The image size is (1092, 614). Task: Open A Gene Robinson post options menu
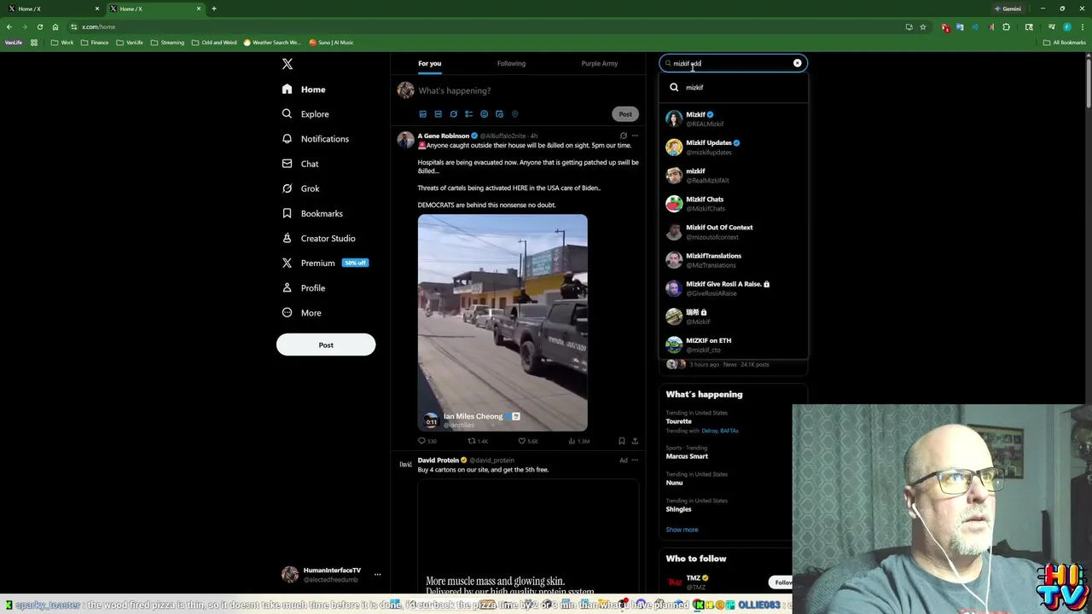tap(635, 136)
